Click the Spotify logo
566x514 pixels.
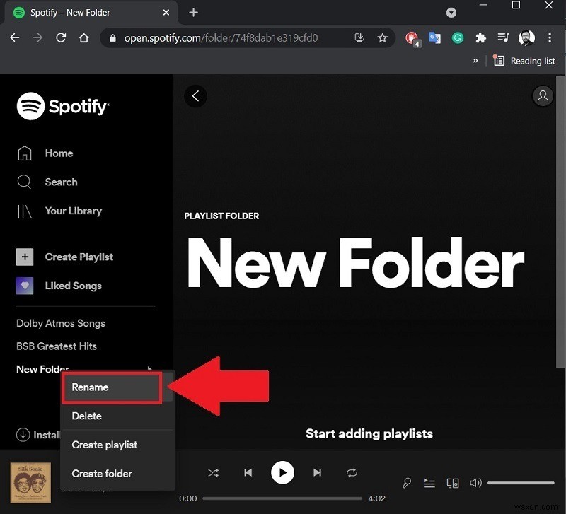click(63, 106)
